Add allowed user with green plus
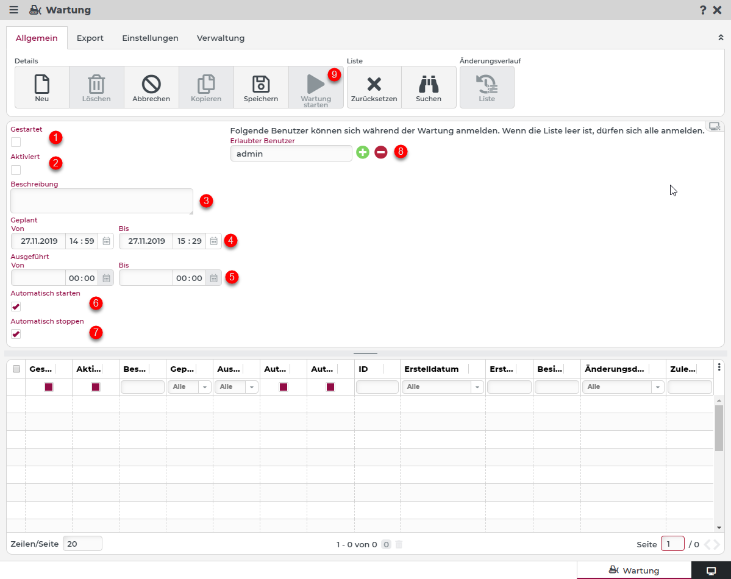The height and width of the screenshot is (579, 731). 363,152
